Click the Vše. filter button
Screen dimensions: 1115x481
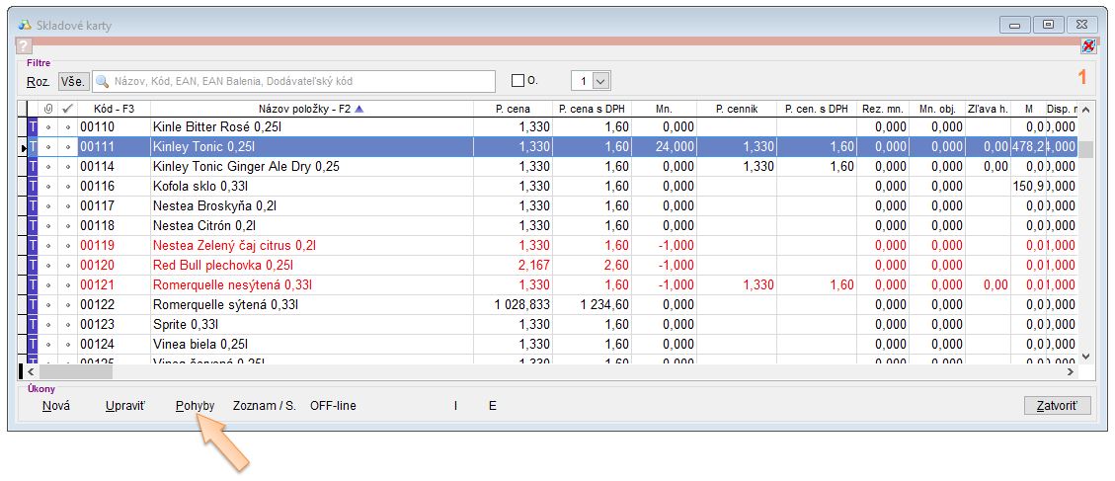click(72, 81)
